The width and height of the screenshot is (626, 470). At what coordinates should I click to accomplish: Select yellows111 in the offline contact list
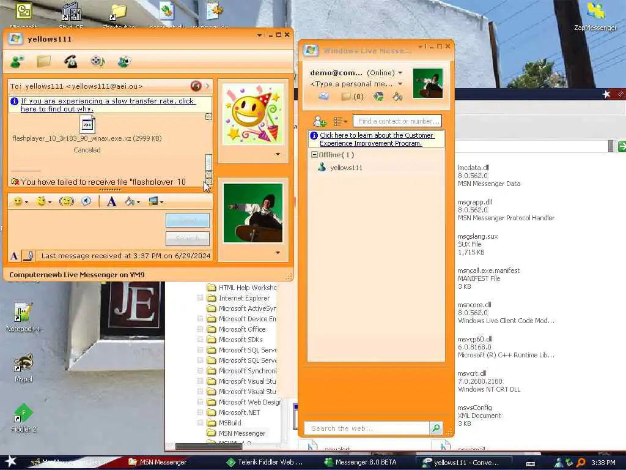click(346, 168)
